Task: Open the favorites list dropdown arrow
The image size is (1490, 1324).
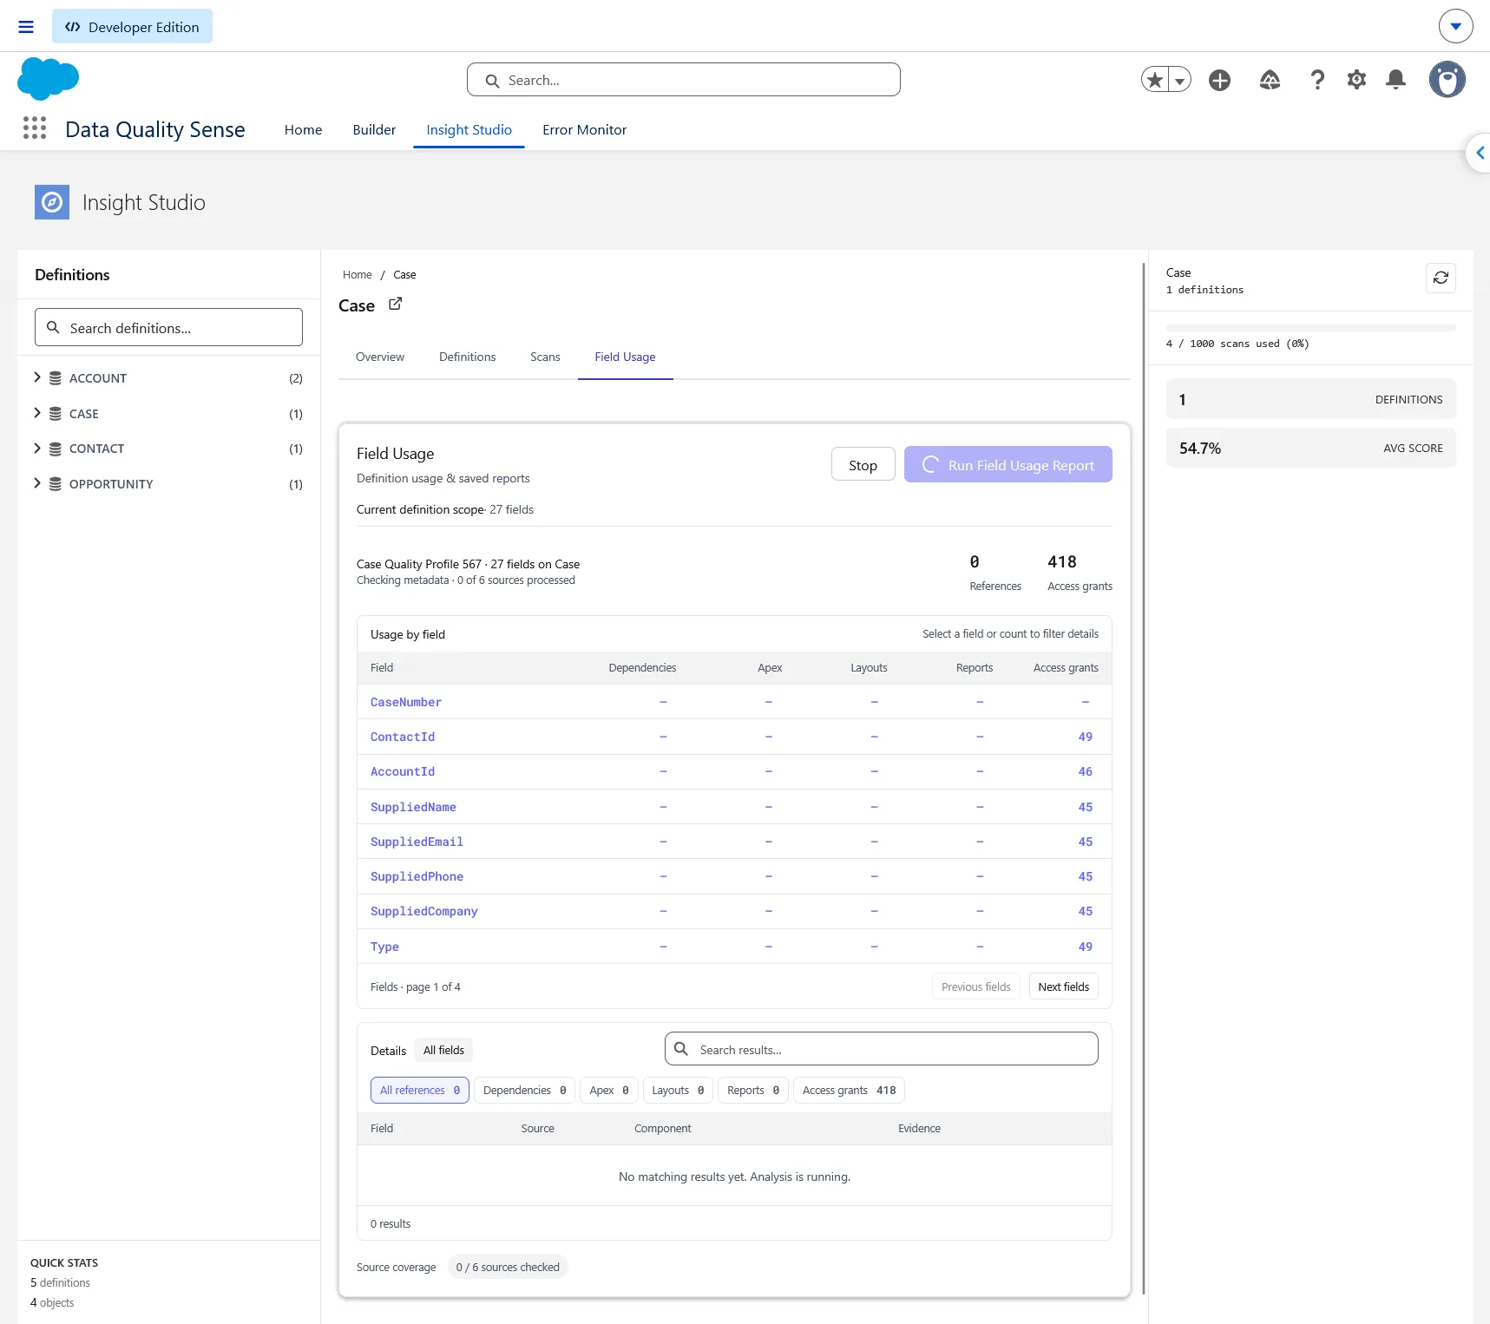Action: click(1180, 80)
